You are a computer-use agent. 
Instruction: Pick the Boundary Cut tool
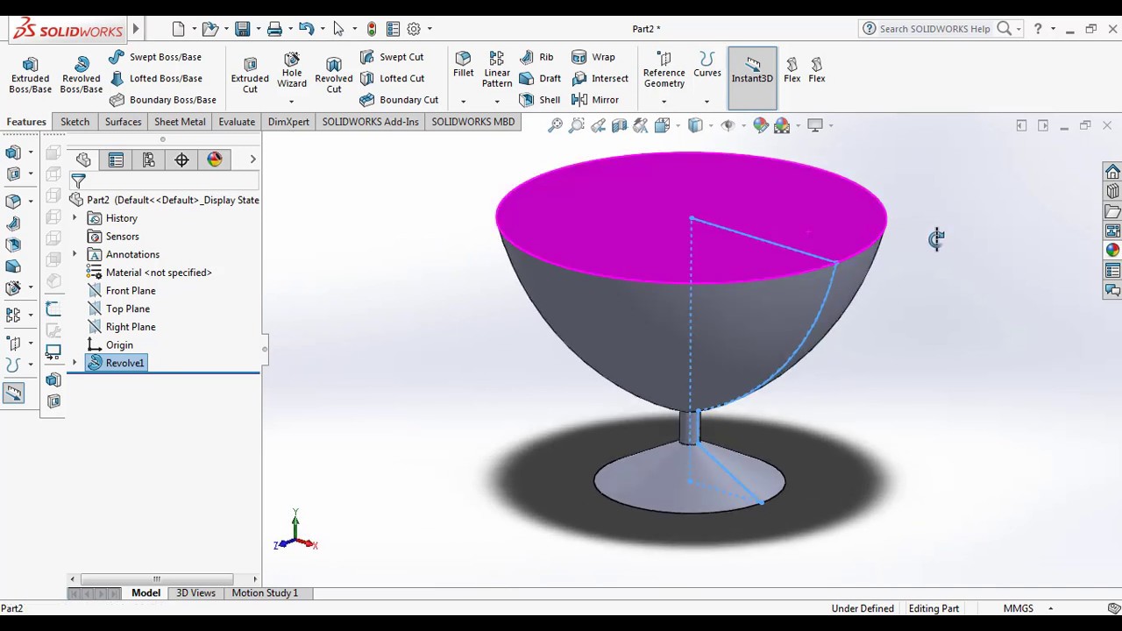399,100
